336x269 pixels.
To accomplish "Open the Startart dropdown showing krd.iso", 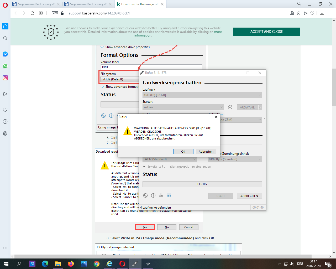I will (x=183, y=107).
